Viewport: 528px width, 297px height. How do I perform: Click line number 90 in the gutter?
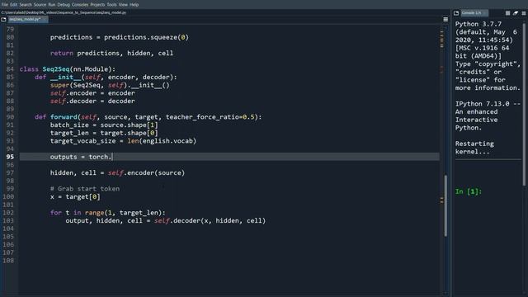click(x=10, y=117)
